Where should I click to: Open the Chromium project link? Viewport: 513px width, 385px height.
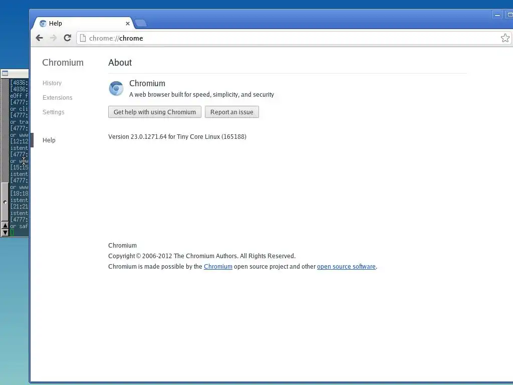click(218, 267)
